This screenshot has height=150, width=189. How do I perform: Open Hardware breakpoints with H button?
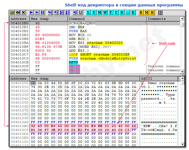152,13
